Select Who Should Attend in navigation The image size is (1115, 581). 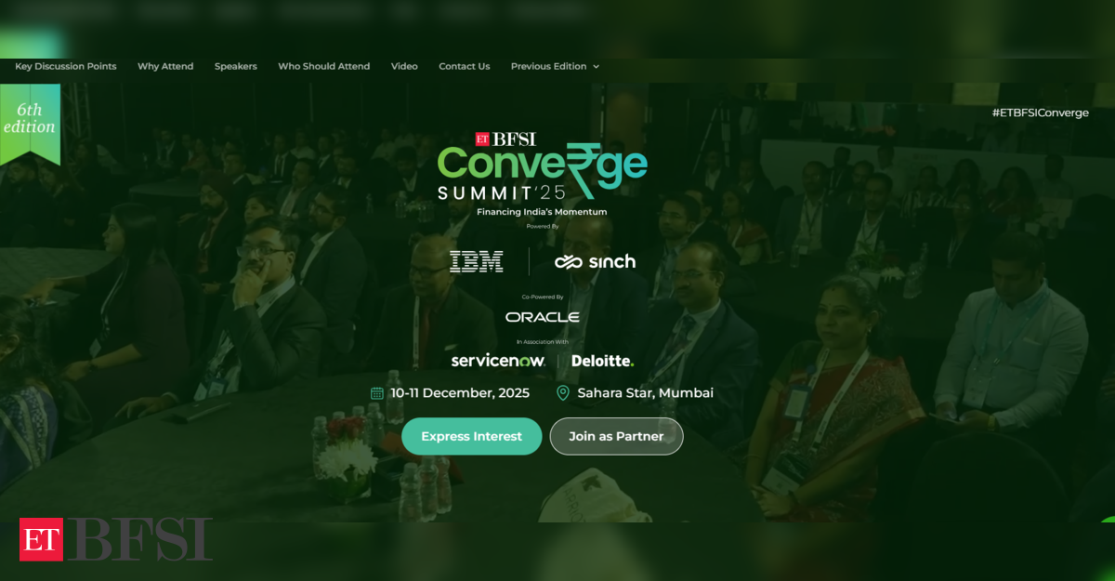[x=324, y=66]
